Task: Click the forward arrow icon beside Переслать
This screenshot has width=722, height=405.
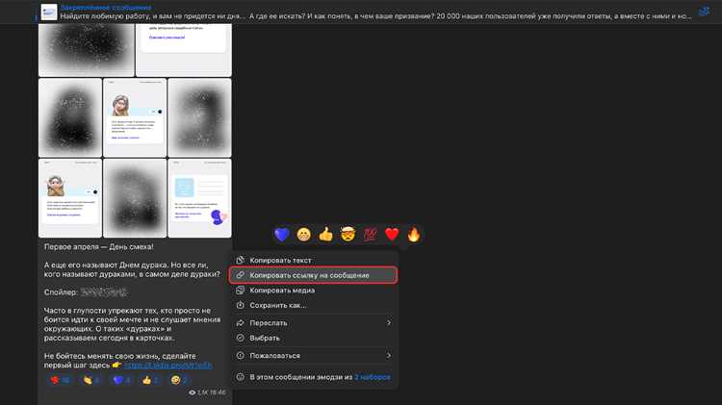Action: (240, 322)
